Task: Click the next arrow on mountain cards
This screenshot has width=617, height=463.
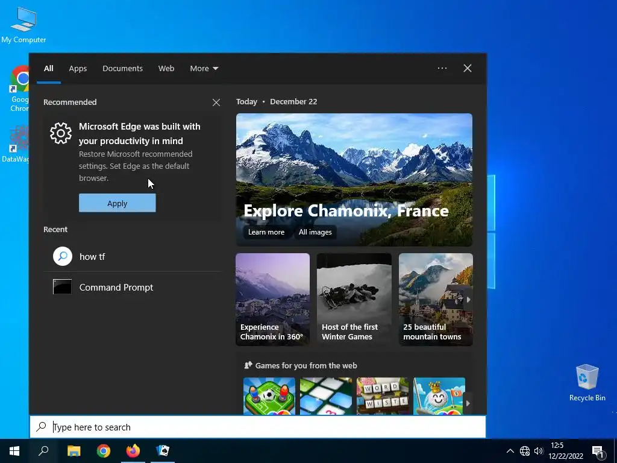Action: coord(468,300)
